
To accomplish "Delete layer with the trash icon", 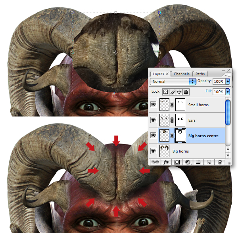I will pyautogui.click(x=219, y=162).
